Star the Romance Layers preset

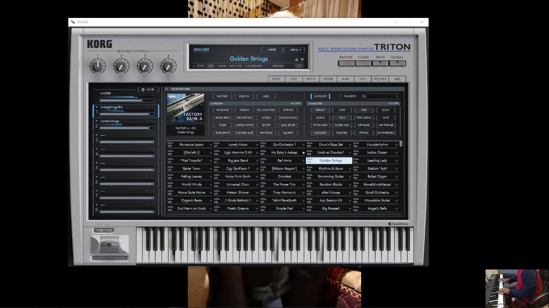(211, 145)
